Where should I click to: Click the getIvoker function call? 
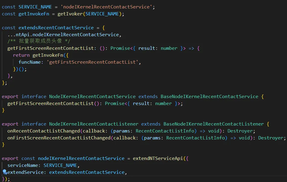tap(72, 14)
